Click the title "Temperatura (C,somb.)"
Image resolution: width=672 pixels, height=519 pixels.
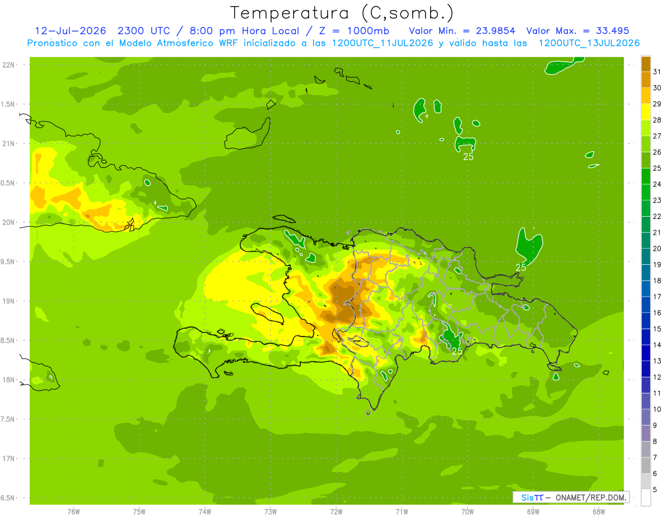[x=342, y=13]
